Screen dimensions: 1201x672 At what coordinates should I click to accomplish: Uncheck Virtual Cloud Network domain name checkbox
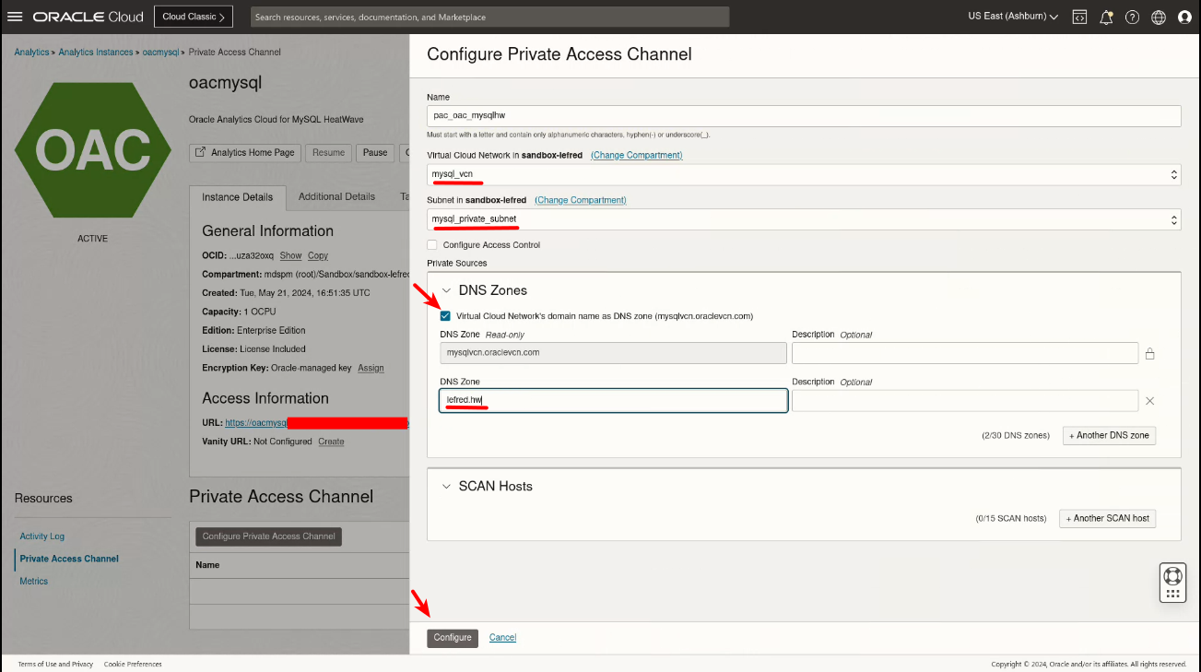[446, 316]
